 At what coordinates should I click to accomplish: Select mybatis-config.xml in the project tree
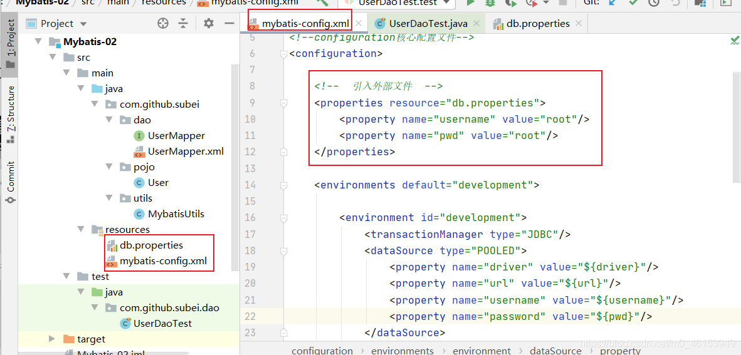(157, 260)
